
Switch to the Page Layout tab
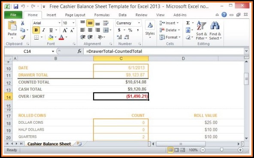[x=75, y=15]
